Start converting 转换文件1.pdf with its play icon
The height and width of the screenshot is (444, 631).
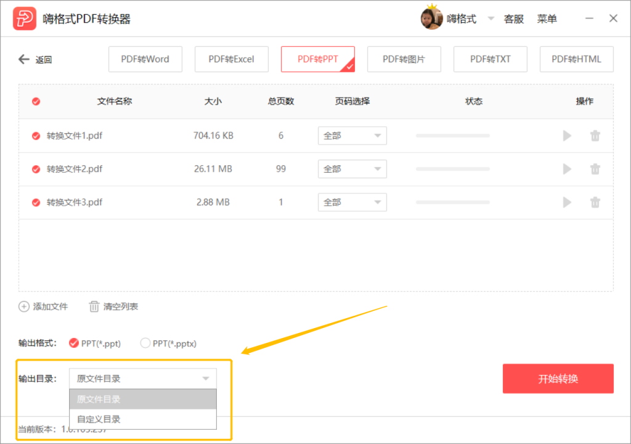(567, 136)
